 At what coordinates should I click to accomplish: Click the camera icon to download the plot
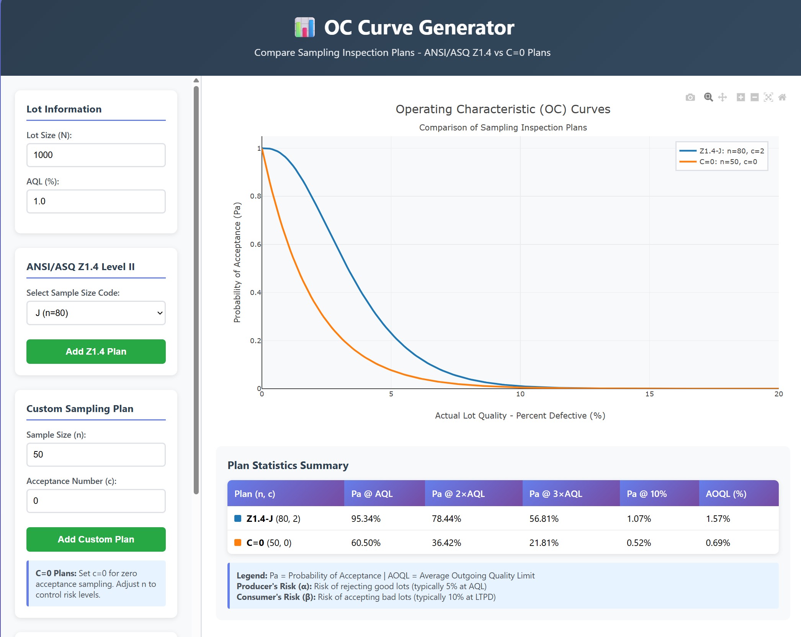coord(690,98)
